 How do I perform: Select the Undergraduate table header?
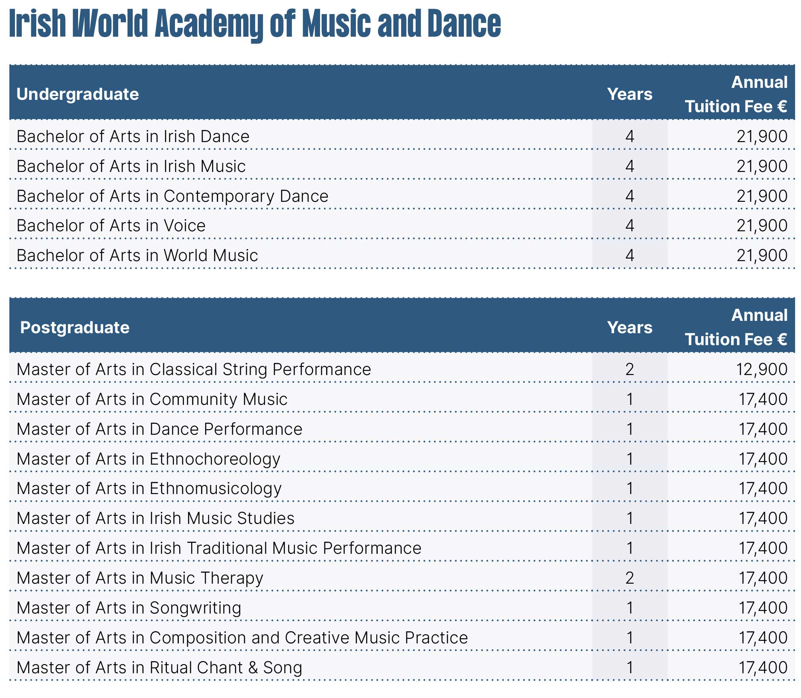[78, 94]
